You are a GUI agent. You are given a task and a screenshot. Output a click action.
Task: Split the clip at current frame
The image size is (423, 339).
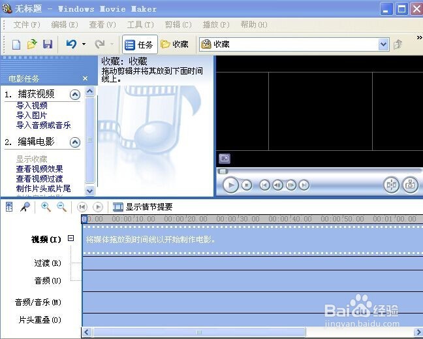392,185
